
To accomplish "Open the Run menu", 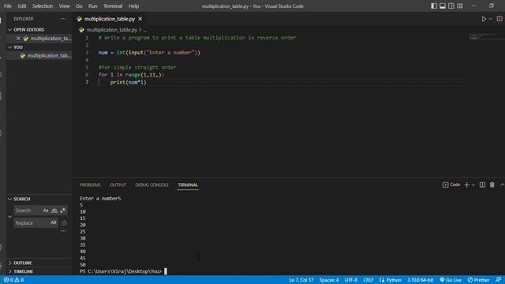I will pos(93,6).
